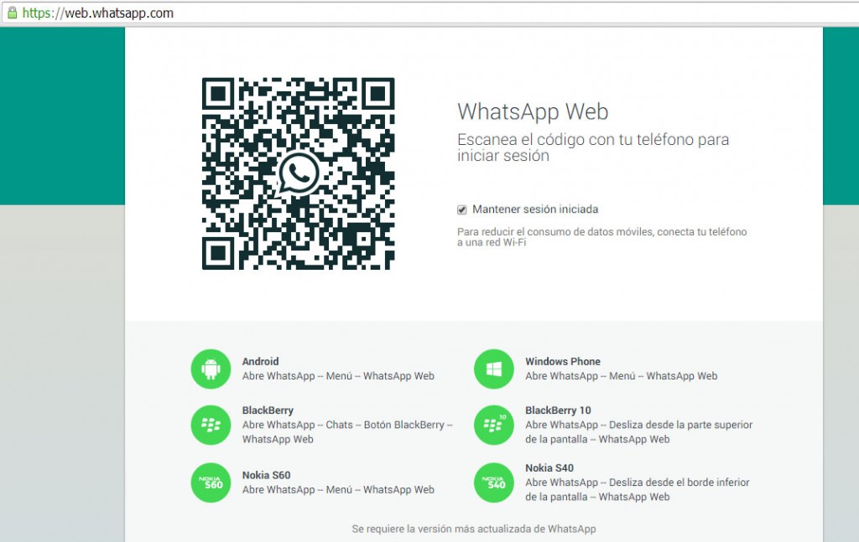859x542 pixels.
Task: Click the WhatsApp logo inside QR code
Action: pos(299,173)
